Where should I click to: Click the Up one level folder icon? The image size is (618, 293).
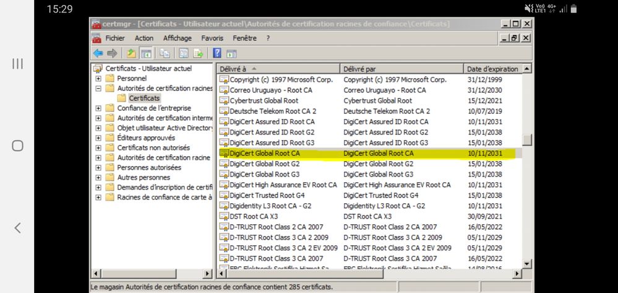click(x=131, y=53)
